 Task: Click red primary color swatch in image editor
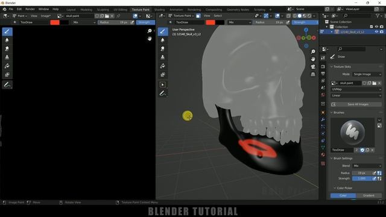click(55, 22)
